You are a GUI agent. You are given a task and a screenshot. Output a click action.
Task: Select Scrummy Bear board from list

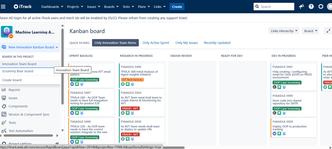[30, 71]
